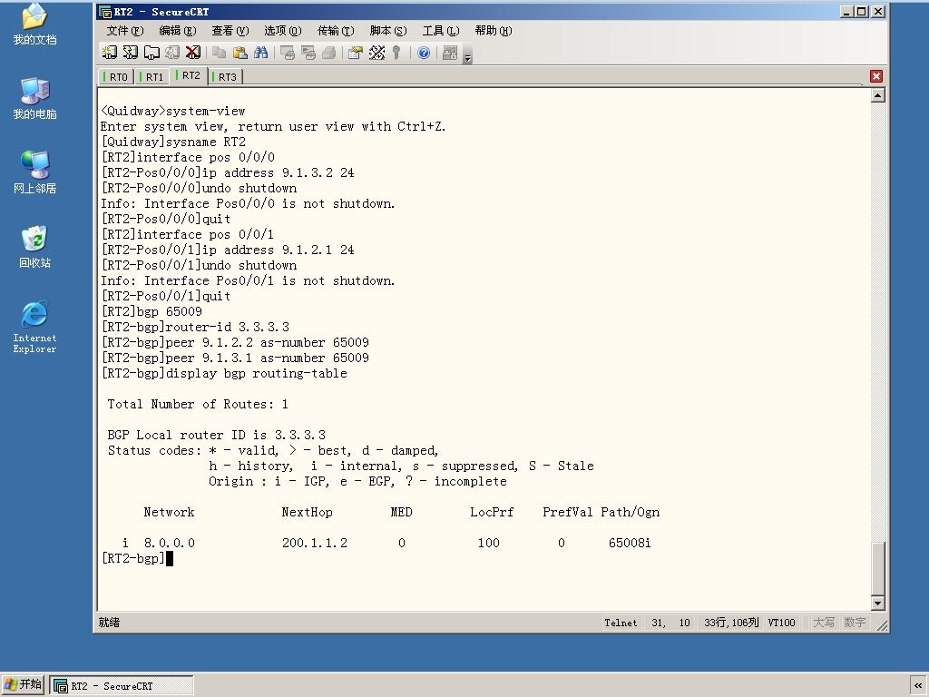Click the terminal scrollbar down arrow
The height and width of the screenshot is (697, 929).
coord(878,604)
